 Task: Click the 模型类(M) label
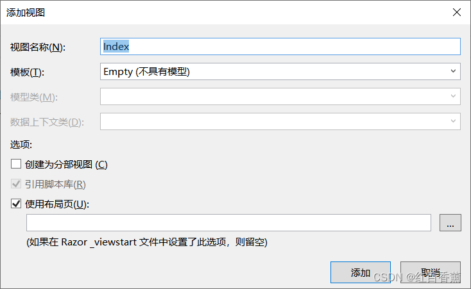(34, 97)
